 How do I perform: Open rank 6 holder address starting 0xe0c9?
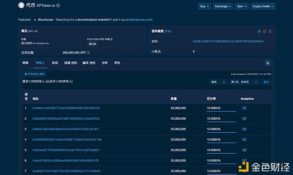click(x=65, y=160)
